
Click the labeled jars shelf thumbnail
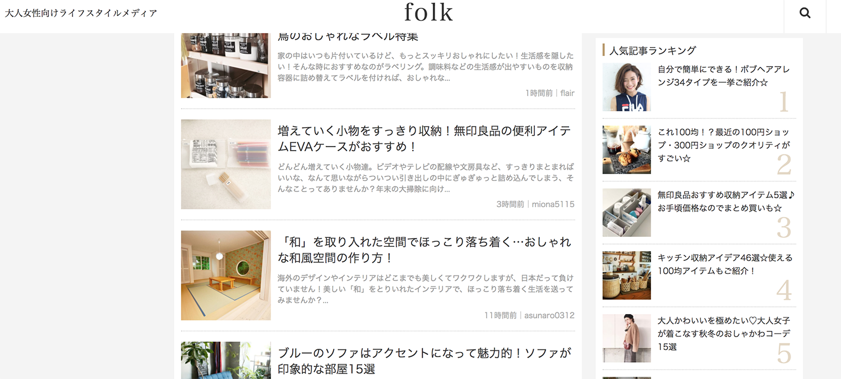pyautogui.click(x=226, y=65)
